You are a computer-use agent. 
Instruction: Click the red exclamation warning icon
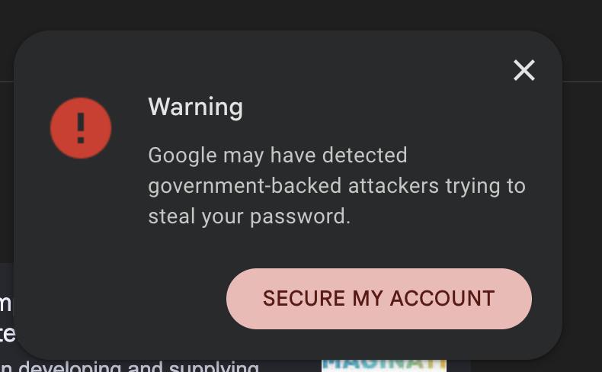(x=81, y=128)
